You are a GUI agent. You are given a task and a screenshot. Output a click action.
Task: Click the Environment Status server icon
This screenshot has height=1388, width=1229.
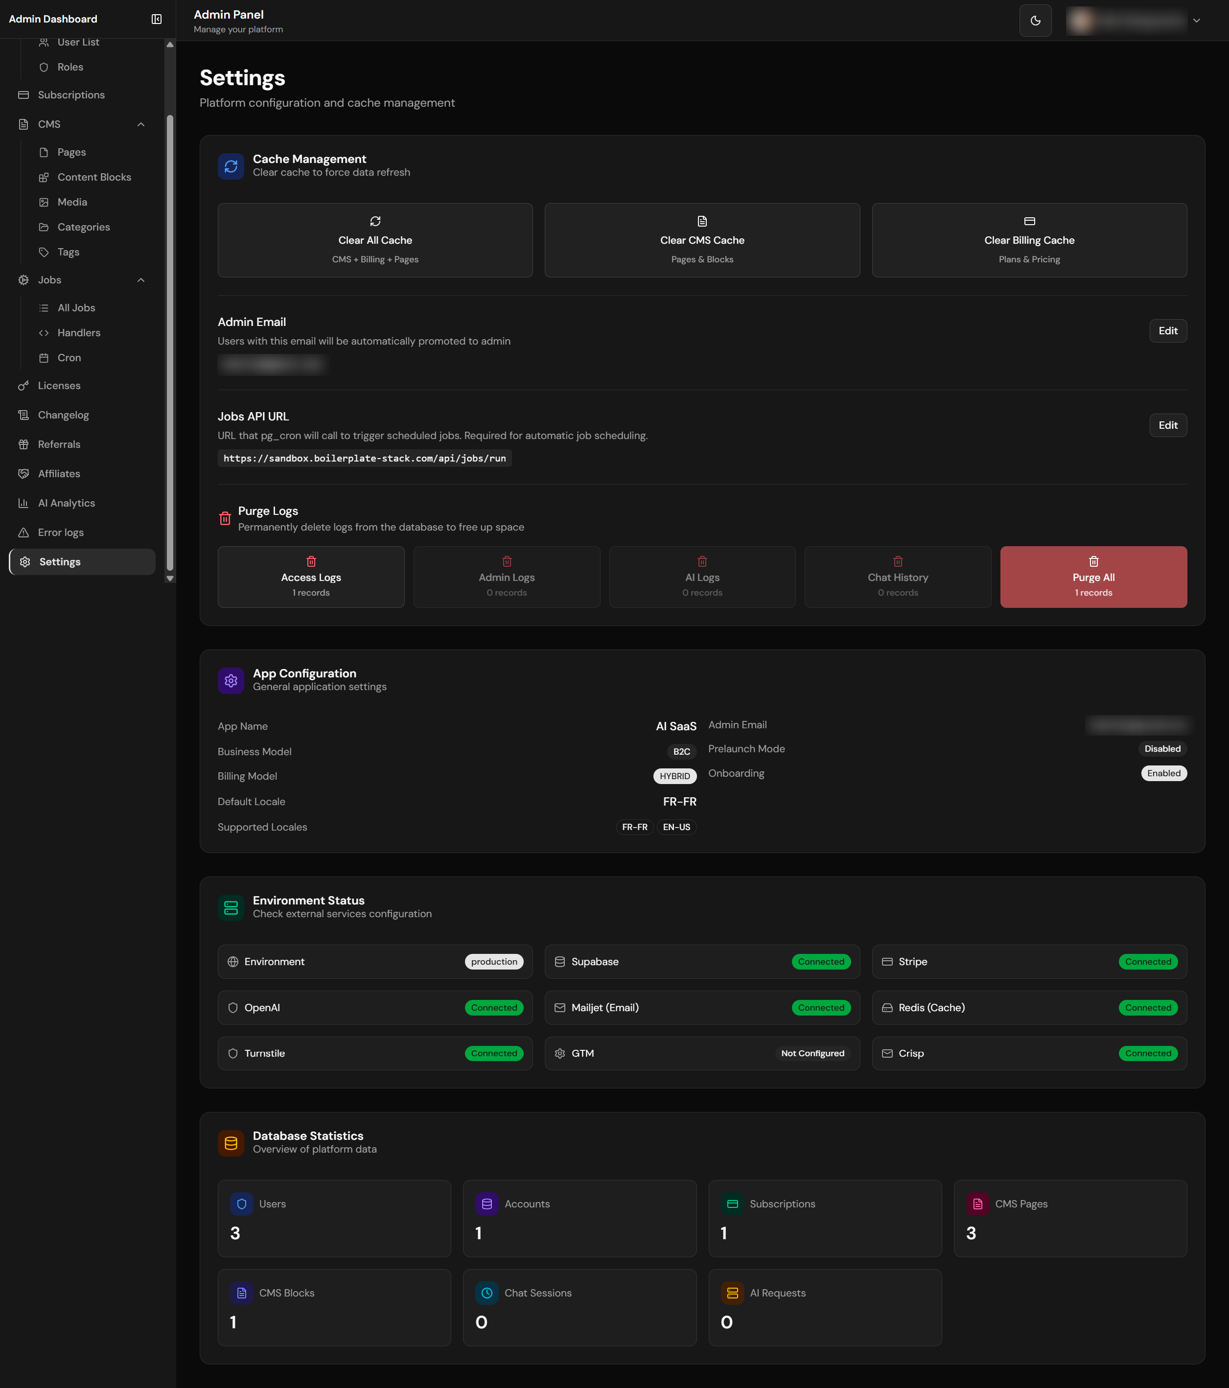coord(231,908)
